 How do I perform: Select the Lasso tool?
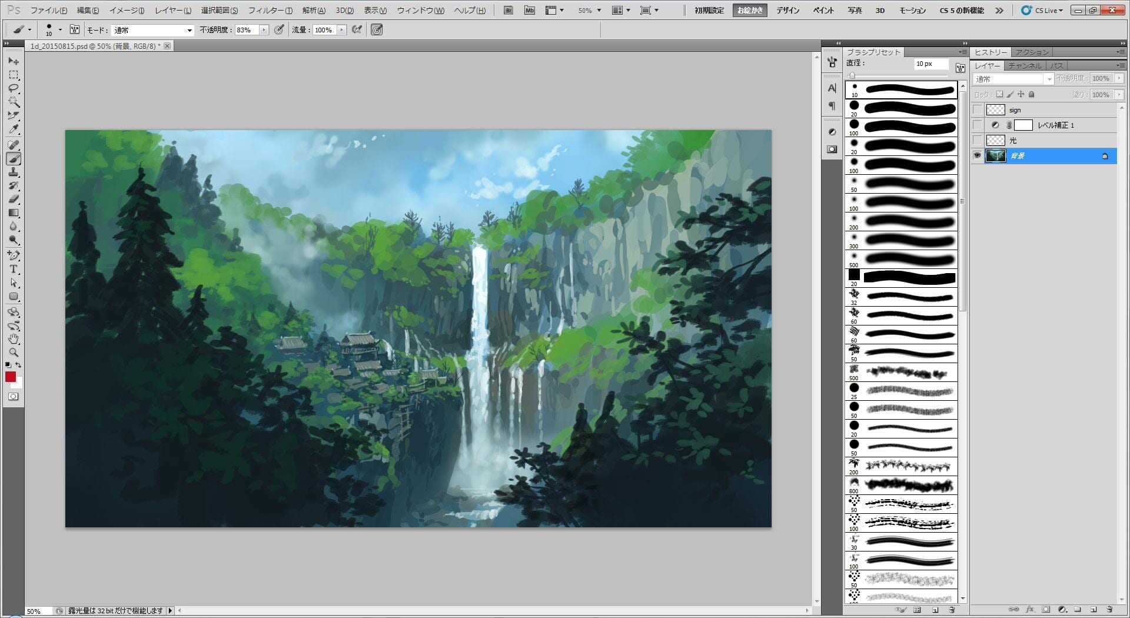tap(14, 88)
